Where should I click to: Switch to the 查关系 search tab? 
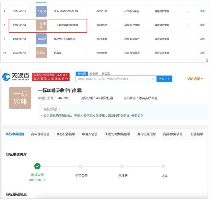click(106, 74)
